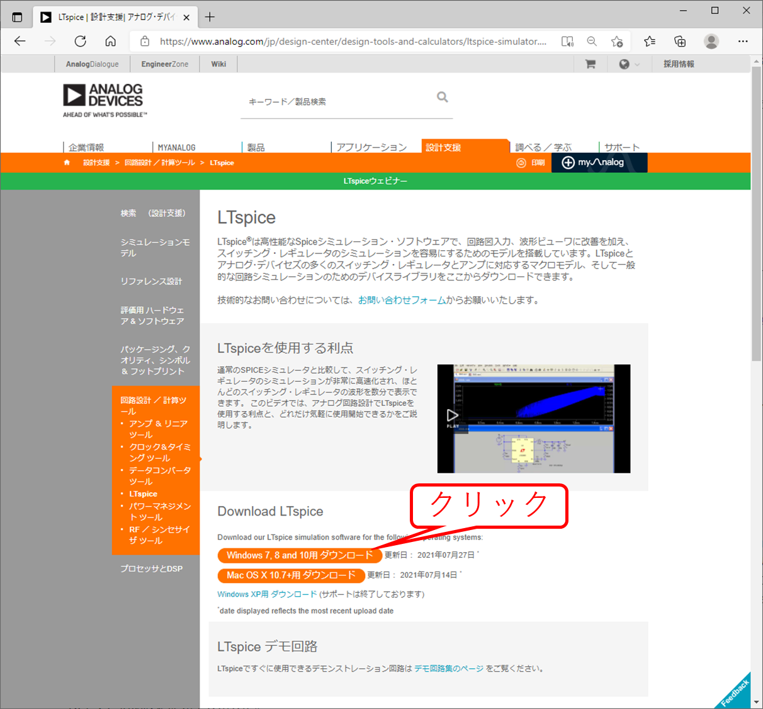Screen dimensions: 763x709
Task: Open パッケージング、クオリティ sidebar item
Action: pyautogui.click(x=155, y=360)
